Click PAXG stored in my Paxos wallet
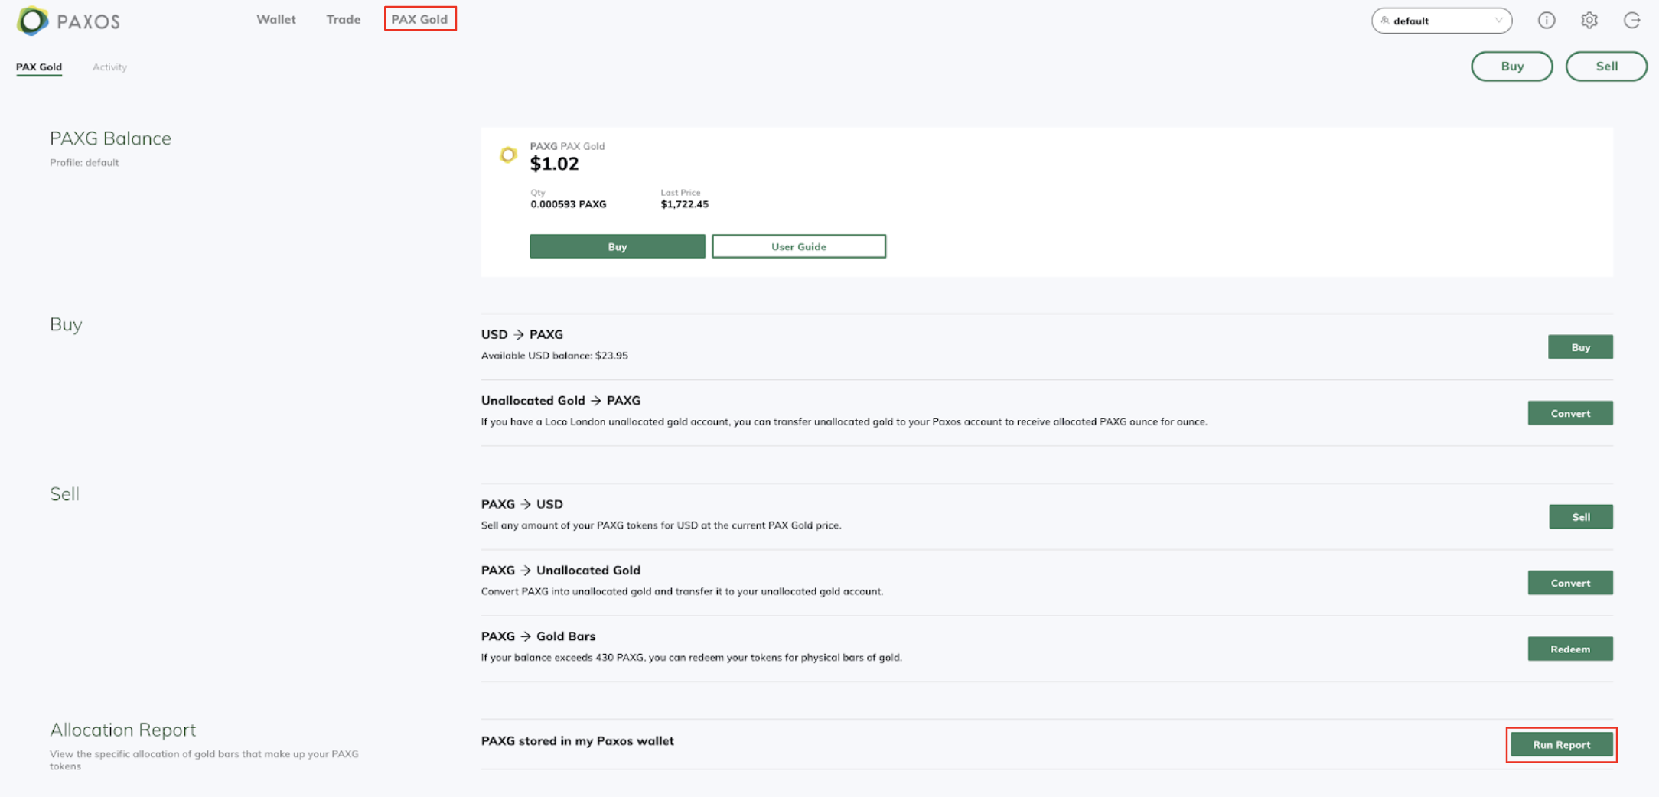 pyautogui.click(x=578, y=741)
